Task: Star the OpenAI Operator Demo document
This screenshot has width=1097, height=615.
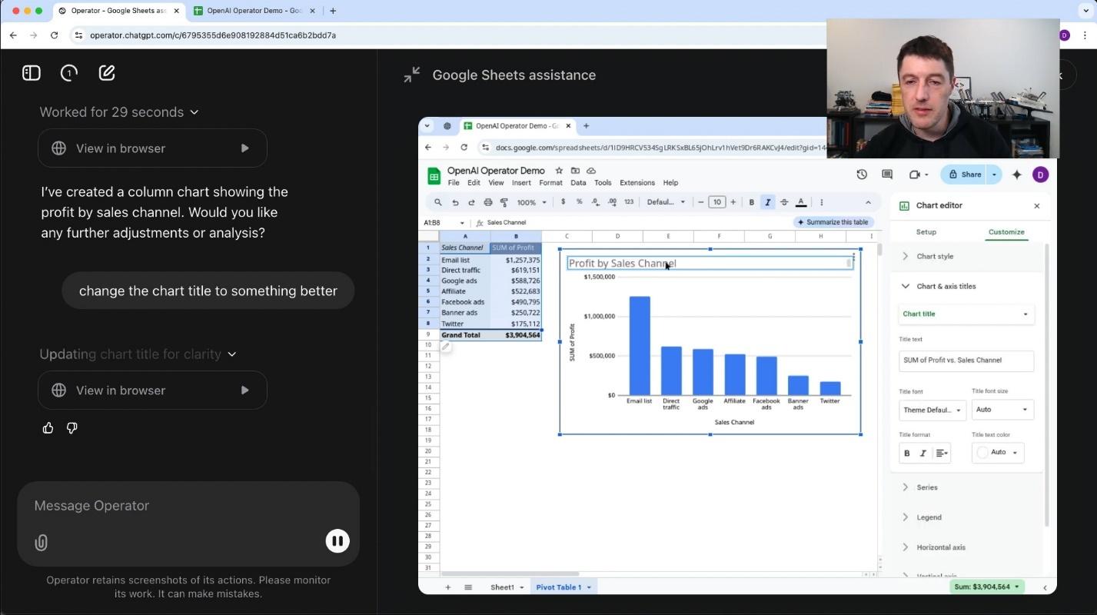Action: point(559,171)
